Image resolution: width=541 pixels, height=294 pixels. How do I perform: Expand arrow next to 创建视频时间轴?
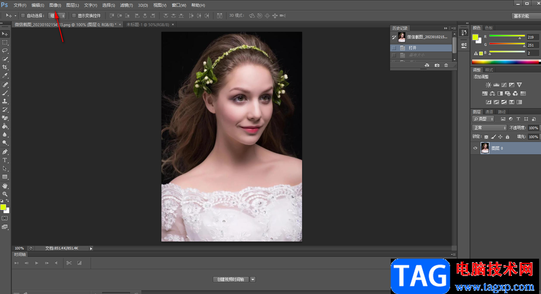point(253,279)
